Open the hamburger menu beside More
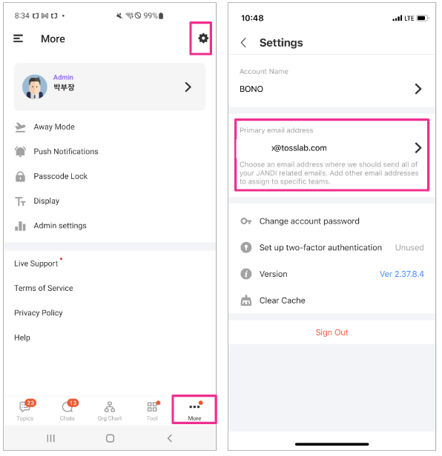Viewport: 442px width, 456px height. [x=18, y=38]
